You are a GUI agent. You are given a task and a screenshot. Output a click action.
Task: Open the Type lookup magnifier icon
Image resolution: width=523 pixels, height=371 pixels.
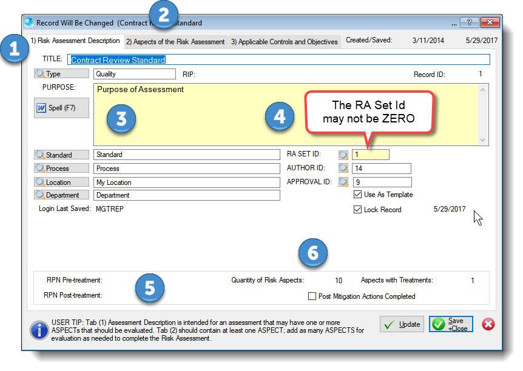tap(40, 74)
